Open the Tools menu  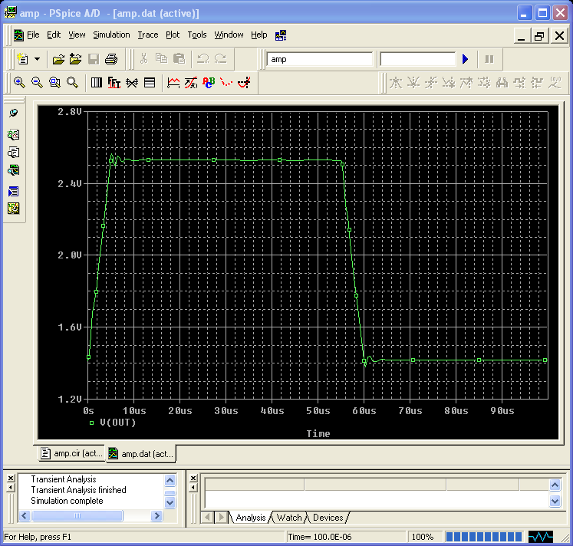pyautogui.click(x=197, y=35)
